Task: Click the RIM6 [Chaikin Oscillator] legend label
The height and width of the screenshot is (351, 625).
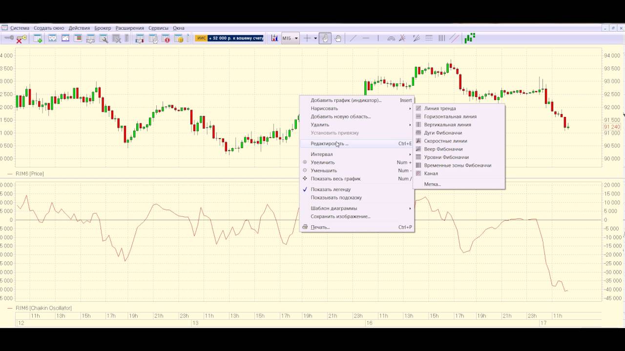Action: tap(43, 308)
